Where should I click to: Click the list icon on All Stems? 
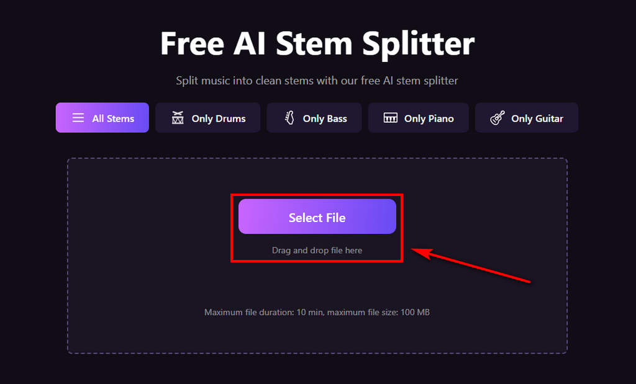tap(78, 118)
